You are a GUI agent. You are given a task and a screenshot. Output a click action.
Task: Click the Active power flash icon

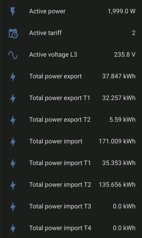click(13, 11)
